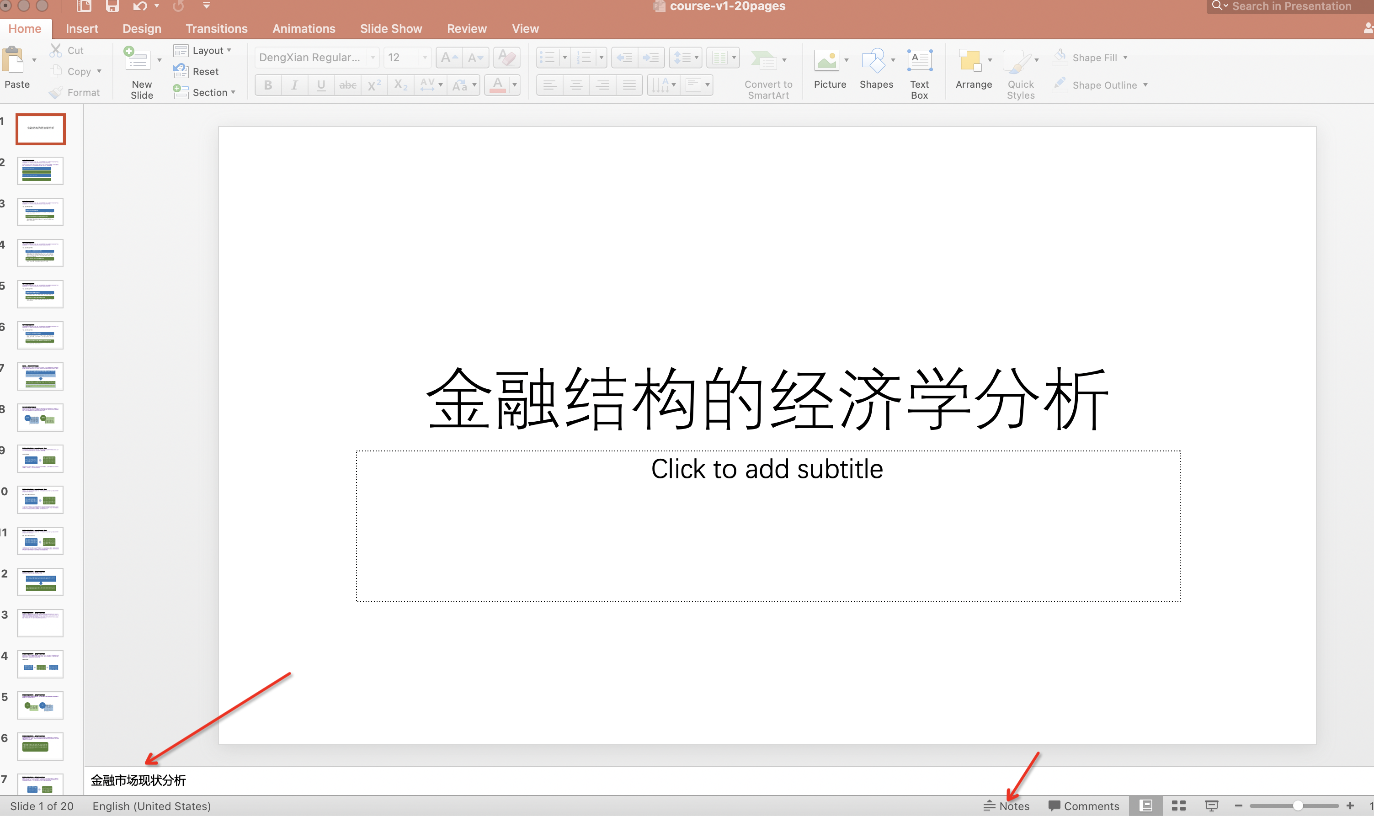Select slide 8 thumbnail
The width and height of the screenshot is (1374, 816).
coord(40,417)
